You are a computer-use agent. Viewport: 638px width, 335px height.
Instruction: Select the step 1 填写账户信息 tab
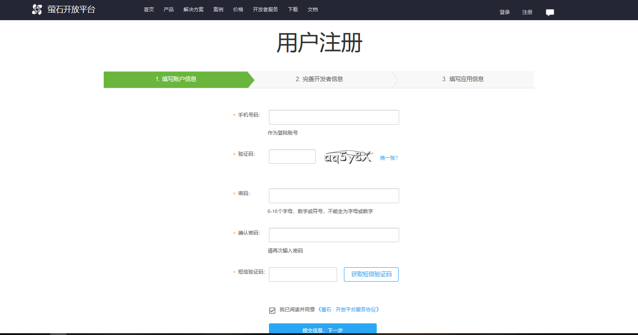pos(177,78)
